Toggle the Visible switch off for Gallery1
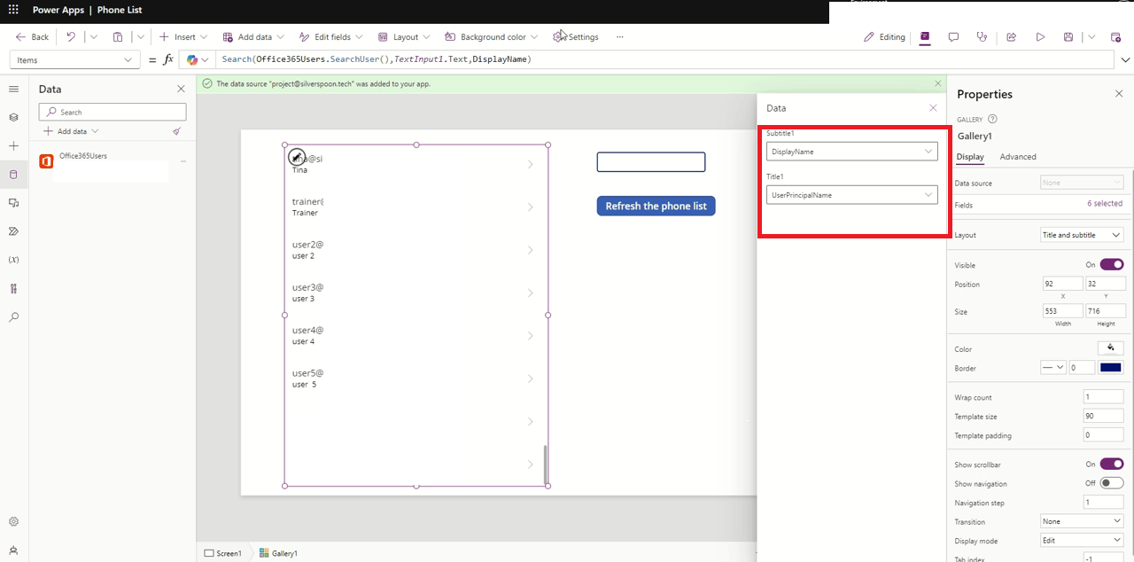This screenshot has width=1134, height=562. tap(1110, 263)
